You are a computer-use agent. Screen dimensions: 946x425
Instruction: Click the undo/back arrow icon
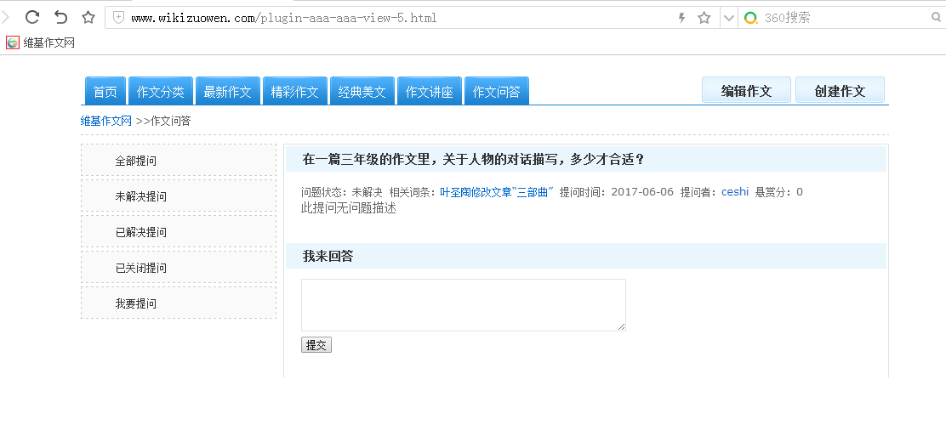pos(60,18)
